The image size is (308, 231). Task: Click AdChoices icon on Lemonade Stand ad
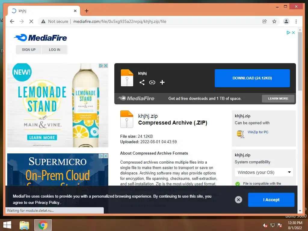click(x=101, y=66)
